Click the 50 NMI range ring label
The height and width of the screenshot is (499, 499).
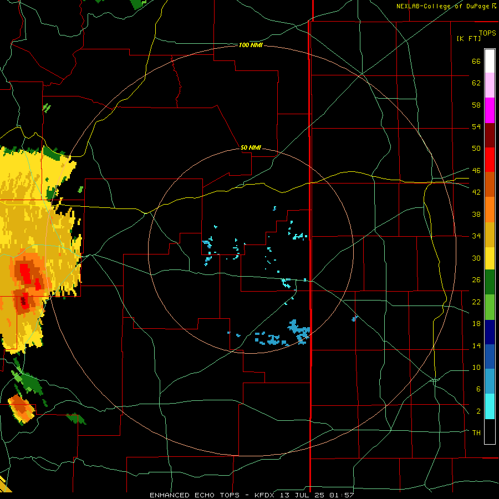click(251, 147)
